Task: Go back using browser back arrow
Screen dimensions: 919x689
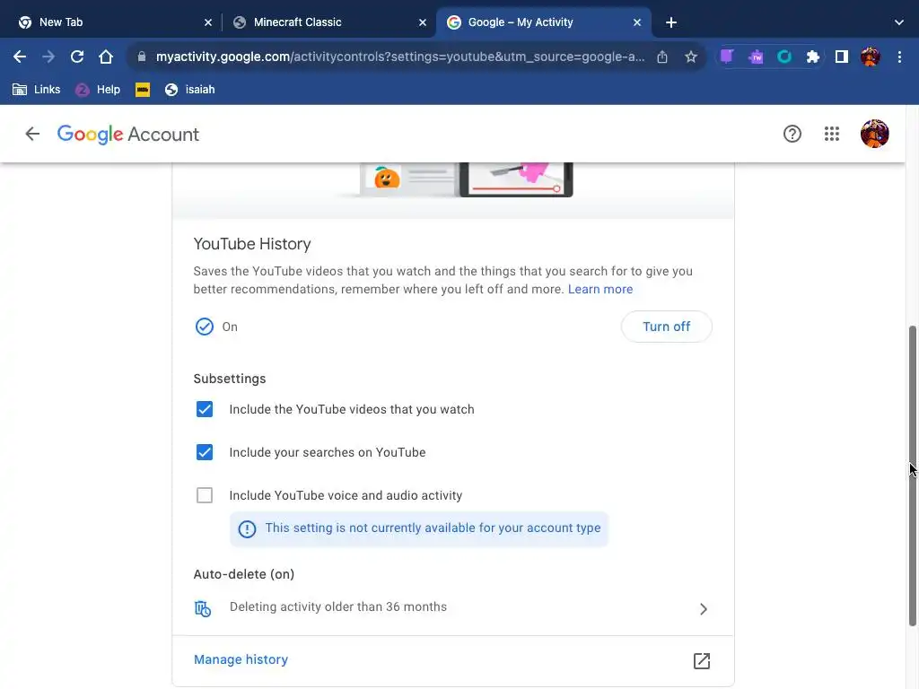Action: (x=20, y=57)
